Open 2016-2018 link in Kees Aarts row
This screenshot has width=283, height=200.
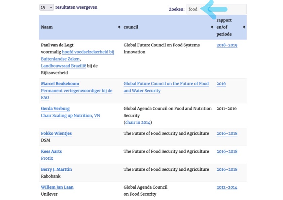227,152
